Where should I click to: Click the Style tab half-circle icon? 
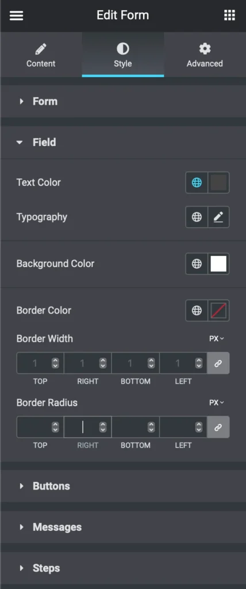pyautogui.click(x=123, y=48)
